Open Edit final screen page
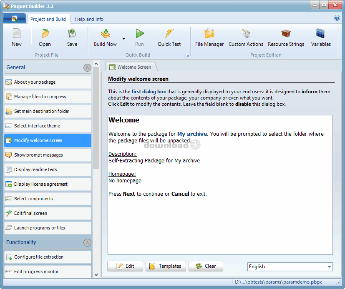This screenshot has height=289, width=345. 48,214
